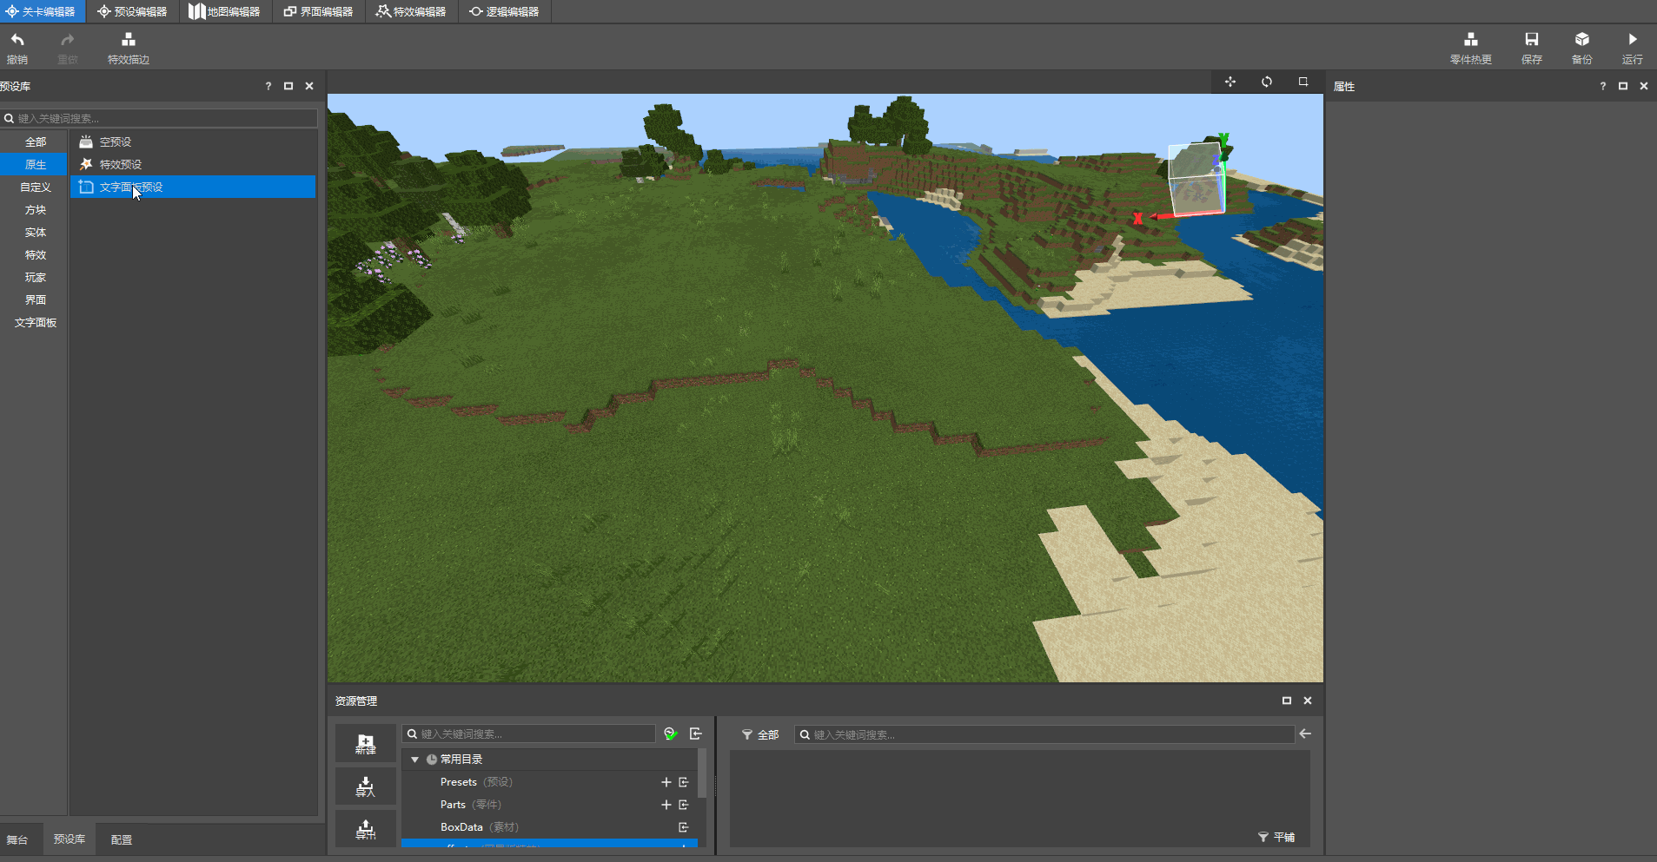The height and width of the screenshot is (862, 1657).
Task: Open the 全部 filter dropdown in resource browser
Action: pyautogui.click(x=760, y=734)
